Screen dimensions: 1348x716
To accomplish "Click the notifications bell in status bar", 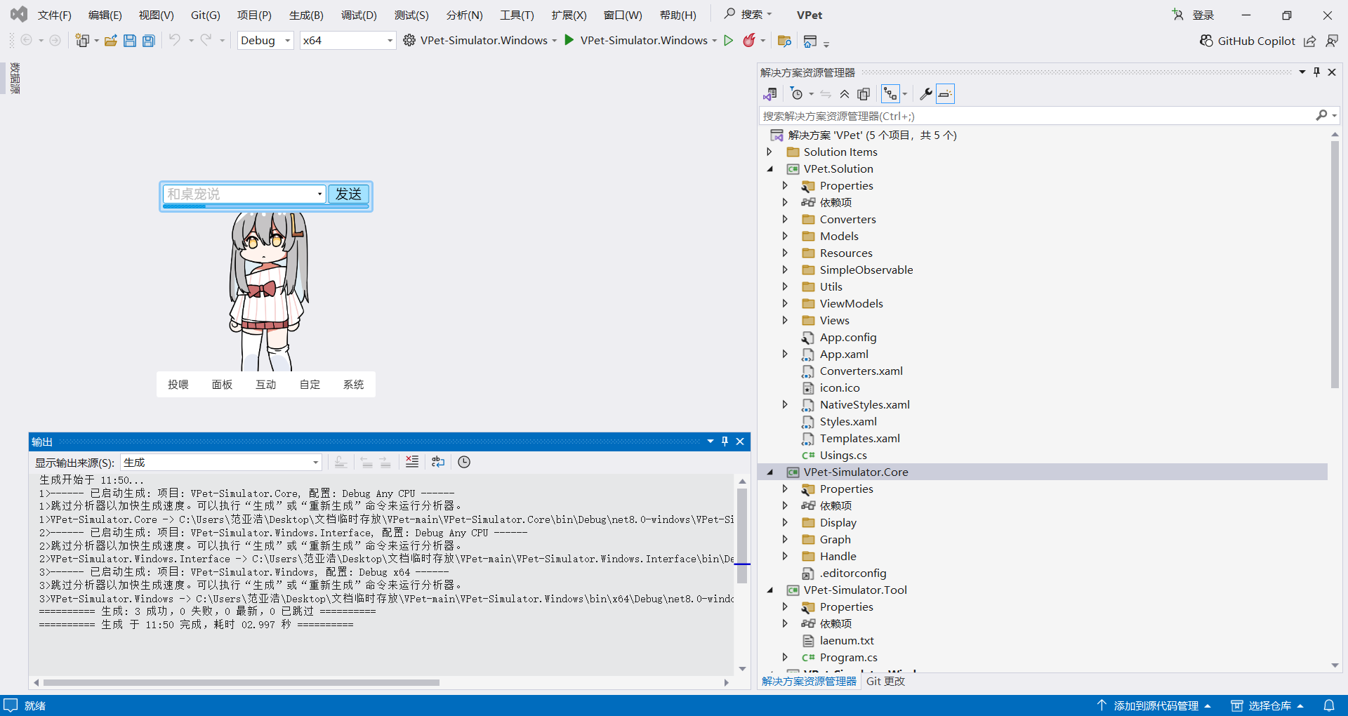I will tap(1329, 705).
